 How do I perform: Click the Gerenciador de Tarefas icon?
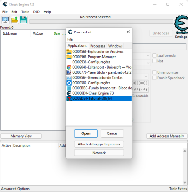(x=69, y=78)
